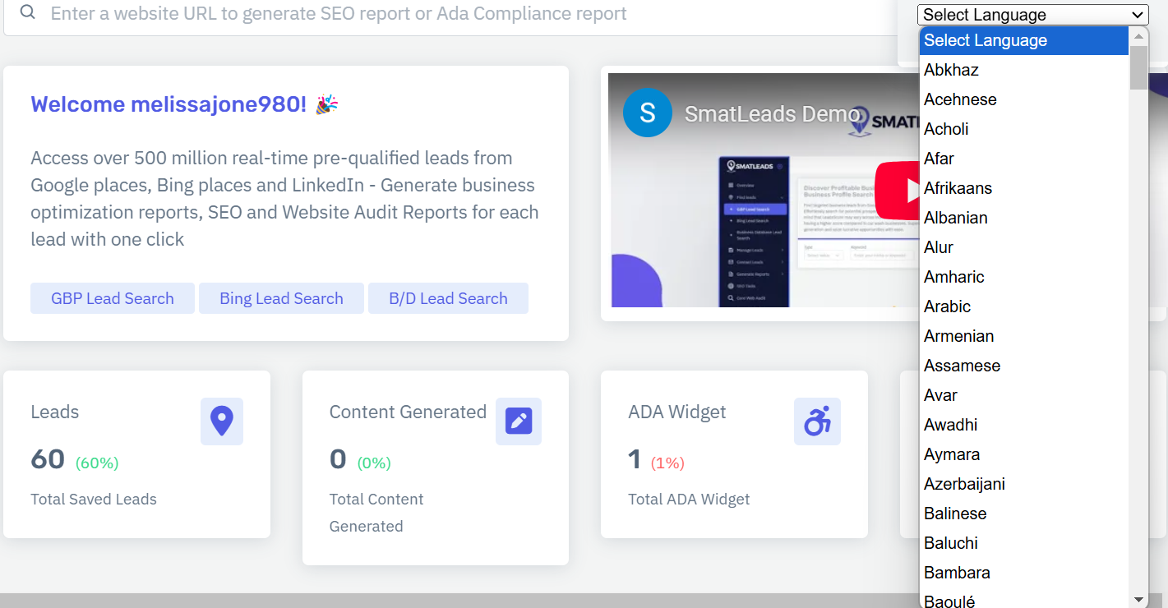Click the SmatLeads channel avatar icon
The height and width of the screenshot is (608, 1168).
pyautogui.click(x=648, y=113)
